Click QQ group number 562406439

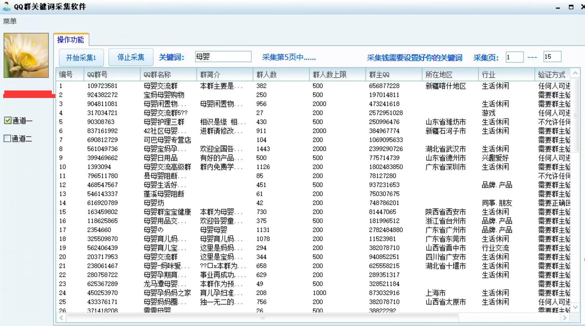click(102, 248)
